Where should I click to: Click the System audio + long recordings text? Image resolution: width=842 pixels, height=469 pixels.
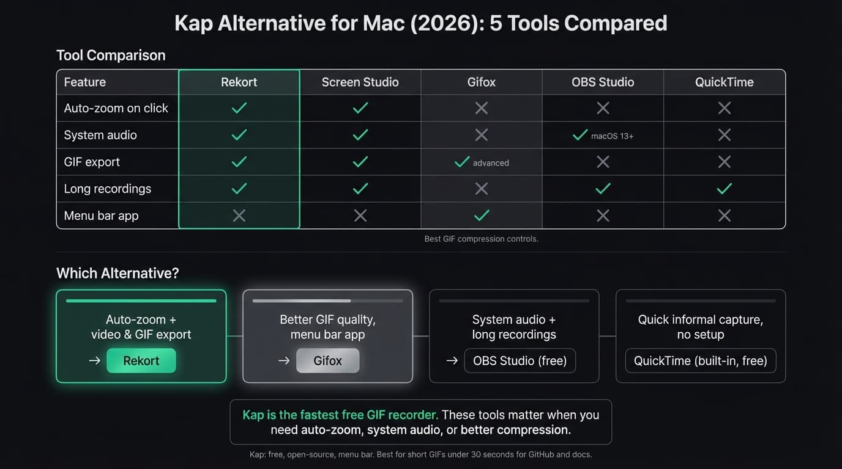click(x=514, y=327)
